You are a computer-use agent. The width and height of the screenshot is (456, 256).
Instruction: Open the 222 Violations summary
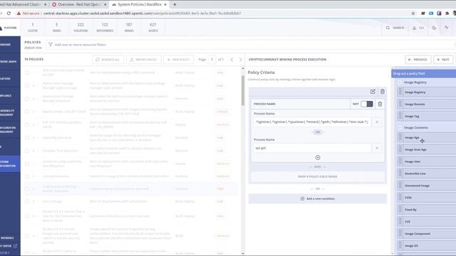pyautogui.click(x=81, y=28)
